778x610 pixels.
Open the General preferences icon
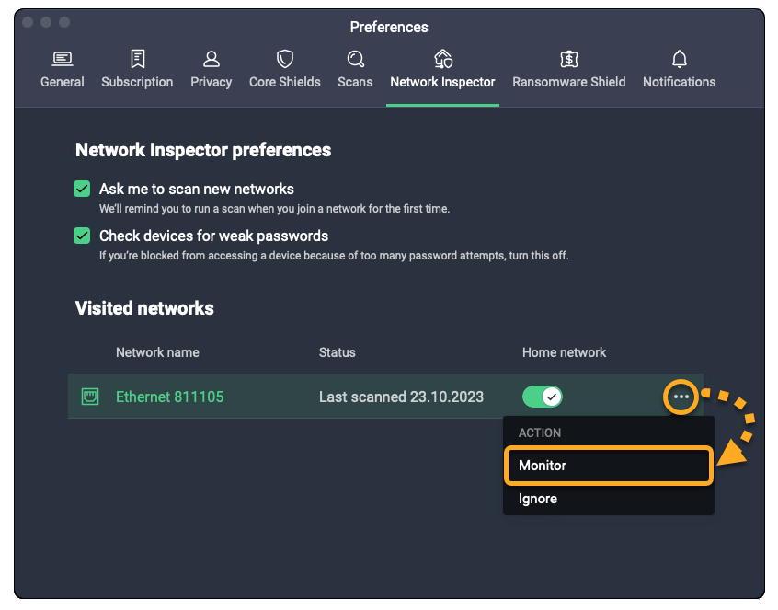click(63, 60)
